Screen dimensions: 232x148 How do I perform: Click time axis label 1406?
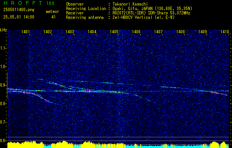[x=136, y=31]
